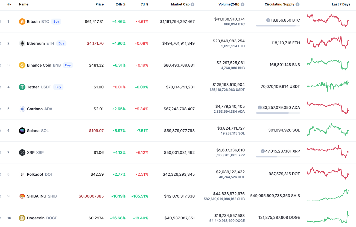Open Ethereum's 7-day sparkline chart
This screenshot has width=356, height=227.
(x=328, y=42)
